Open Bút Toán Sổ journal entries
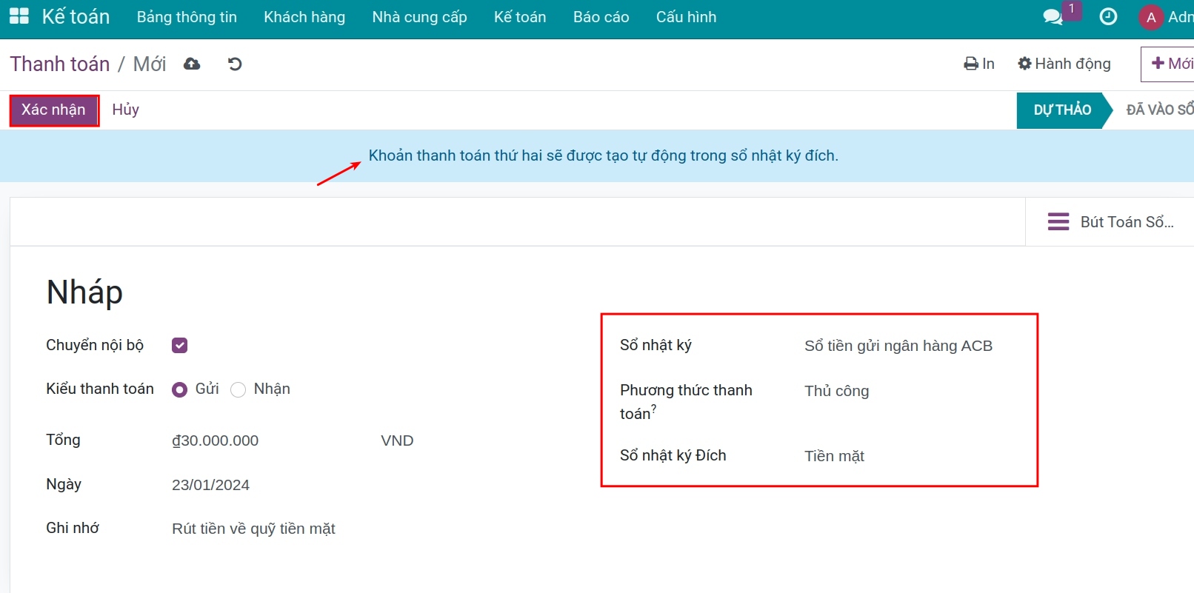This screenshot has width=1194, height=593. (1110, 221)
